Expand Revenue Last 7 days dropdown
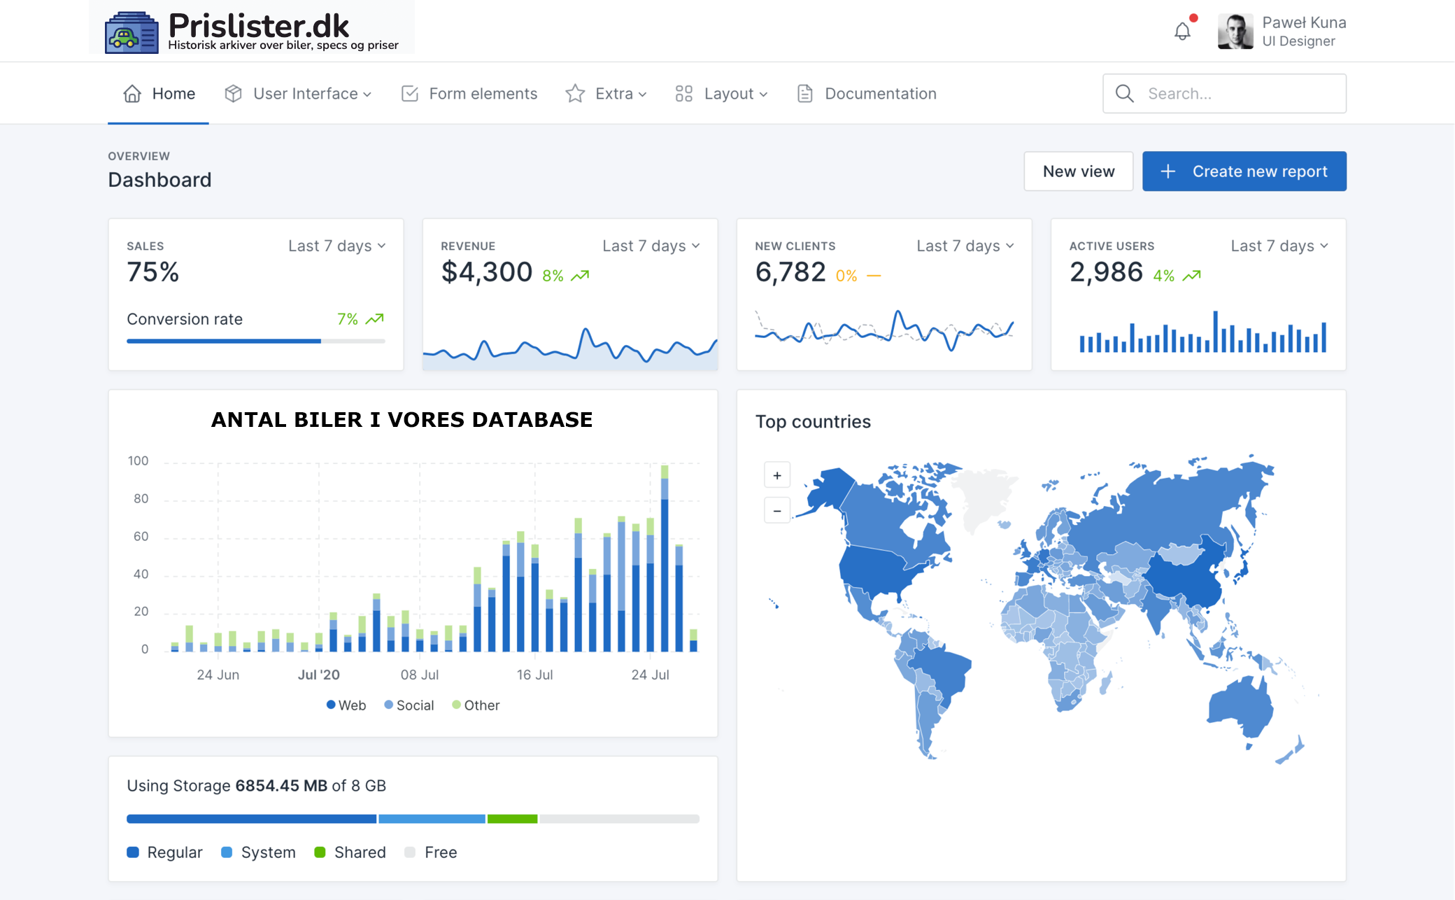The width and height of the screenshot is (1455, 900). [x=651, y=246]
